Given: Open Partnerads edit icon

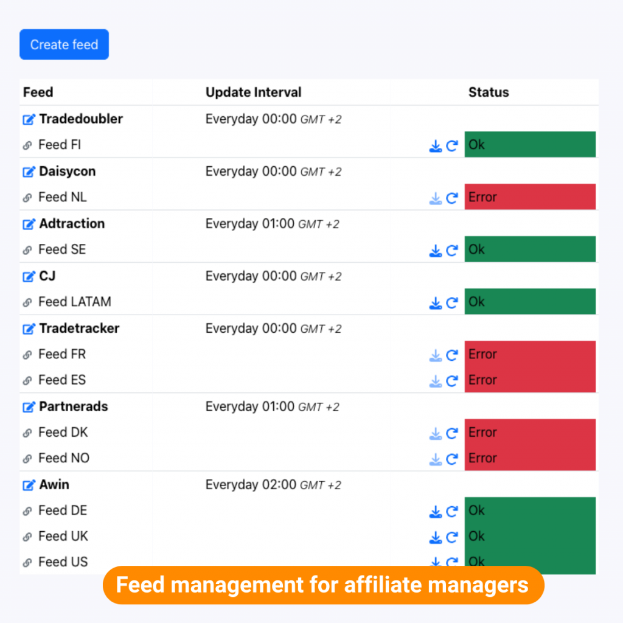Looking at the screenshot, I should (29, 406).
